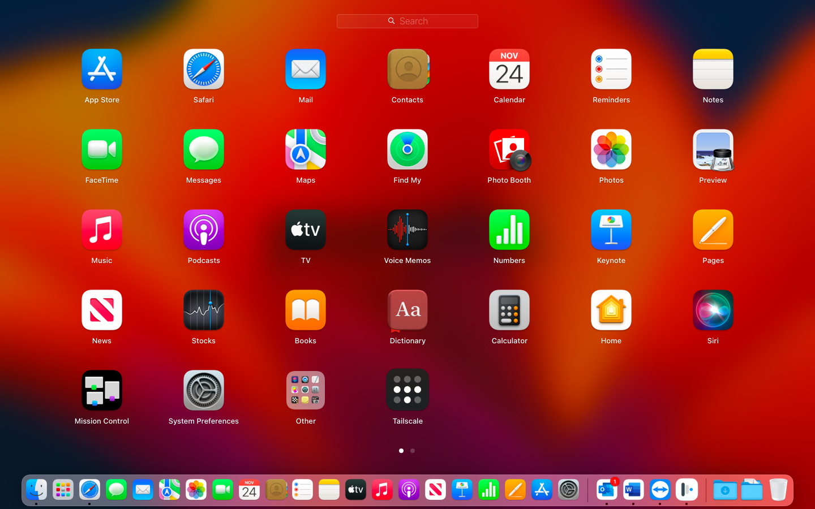Screen dimensions: 815x509
Task: Open the Downloads folder in the Dock
Action: [x=724, y=490]
